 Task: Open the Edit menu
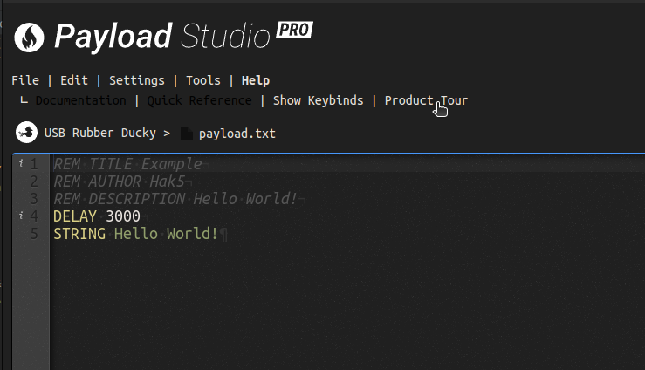tap(74, 80)
